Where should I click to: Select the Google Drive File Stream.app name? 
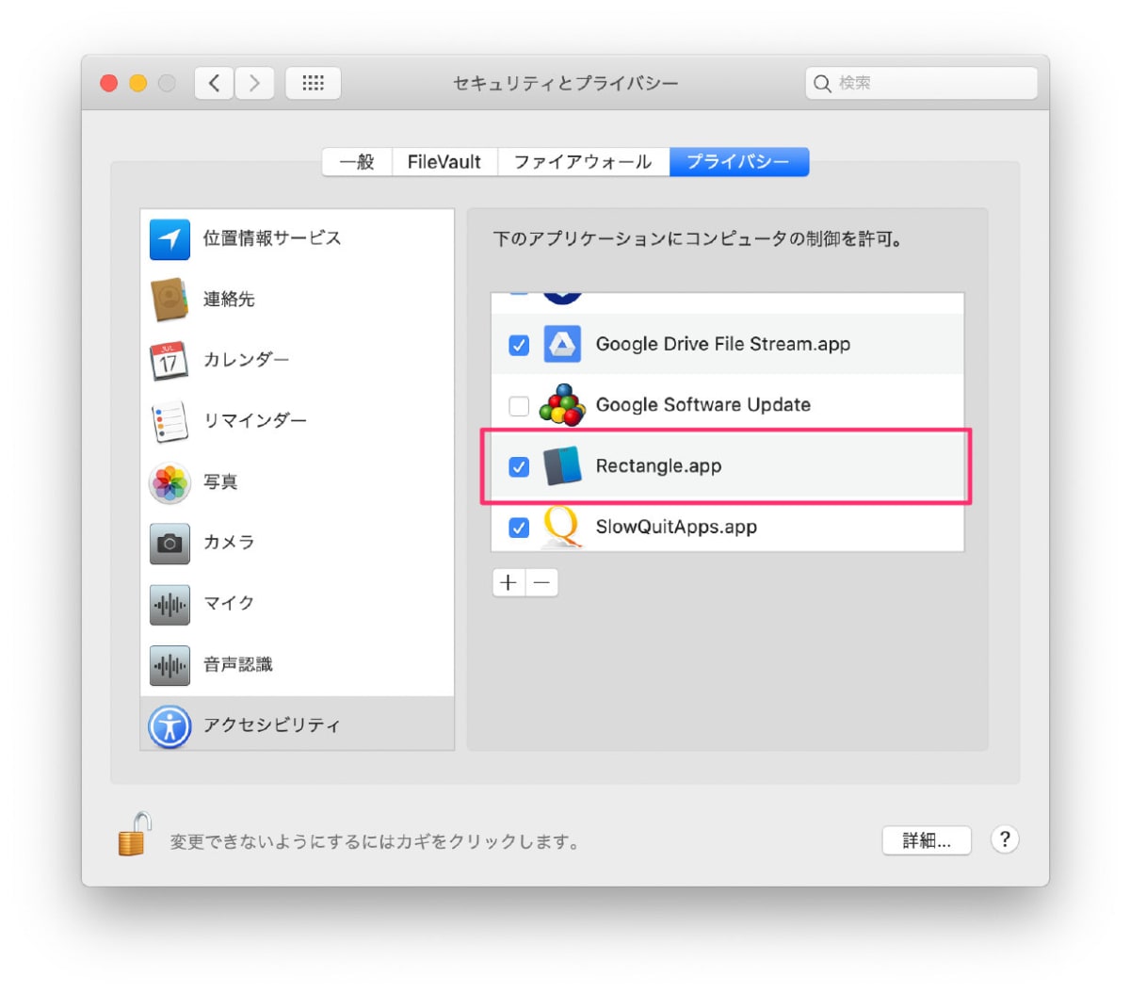point(723,345)
